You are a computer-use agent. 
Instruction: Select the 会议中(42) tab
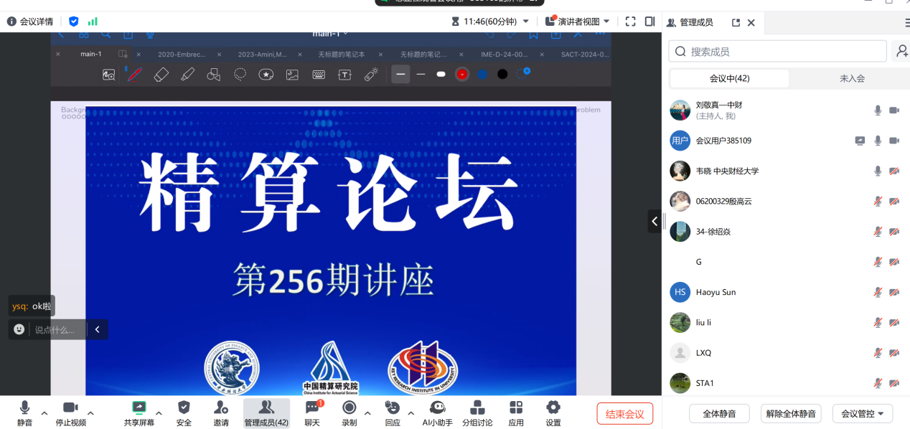[x=729, y=78]
